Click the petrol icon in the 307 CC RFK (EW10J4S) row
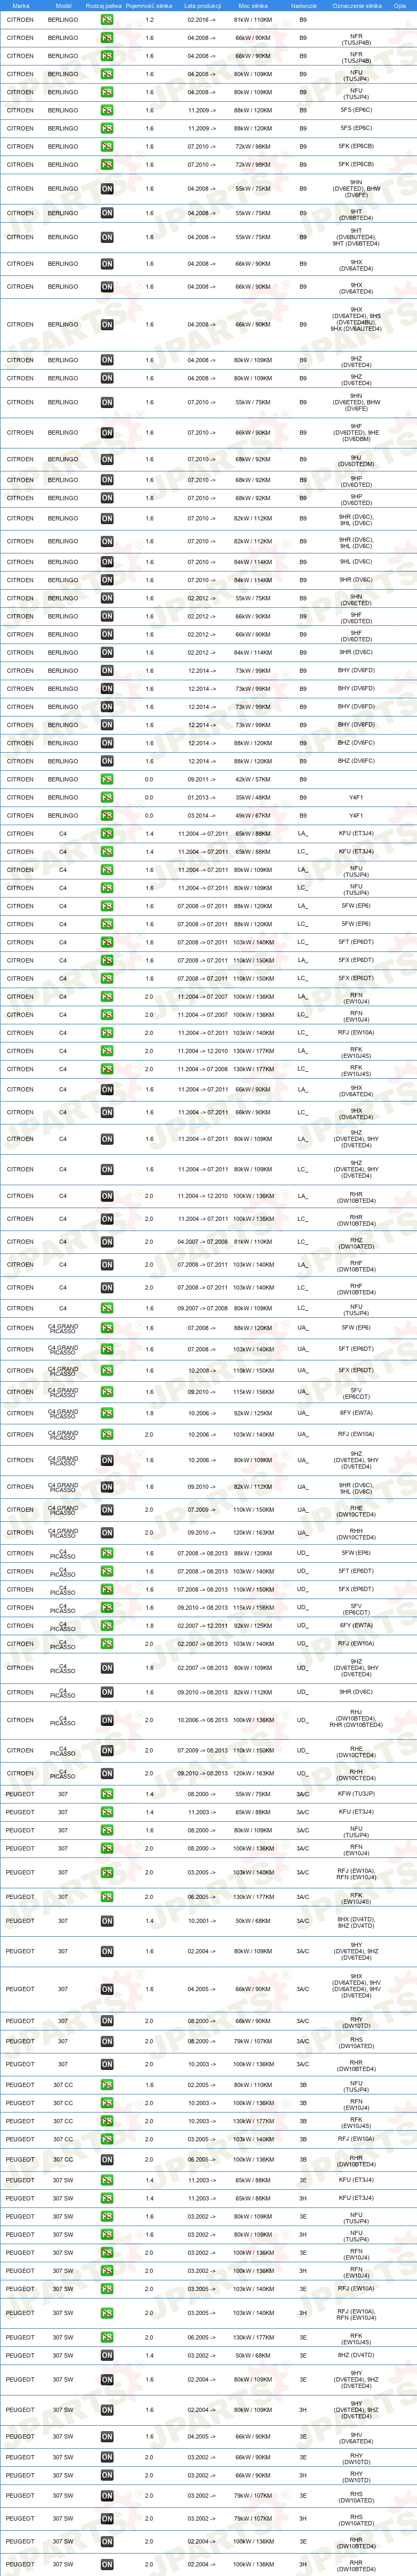 point(107,2121)
